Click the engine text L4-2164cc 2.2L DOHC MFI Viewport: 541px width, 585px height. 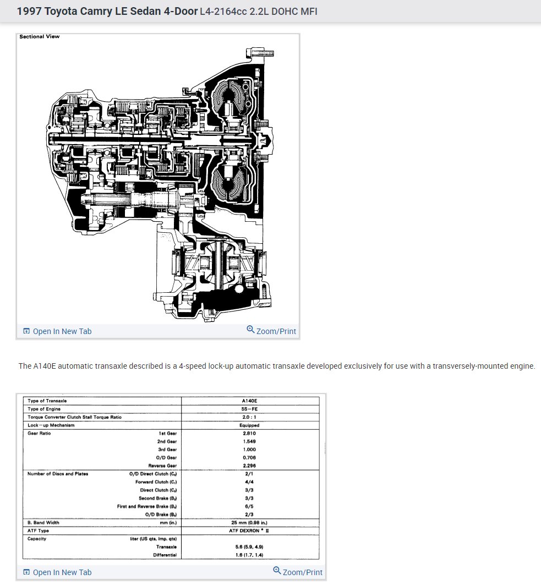(x=259, y=12)
